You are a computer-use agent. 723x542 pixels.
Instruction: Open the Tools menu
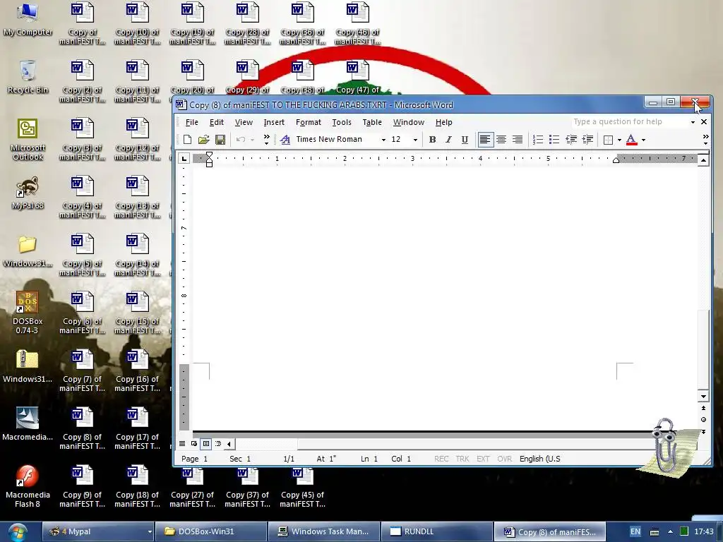(342, 122)
